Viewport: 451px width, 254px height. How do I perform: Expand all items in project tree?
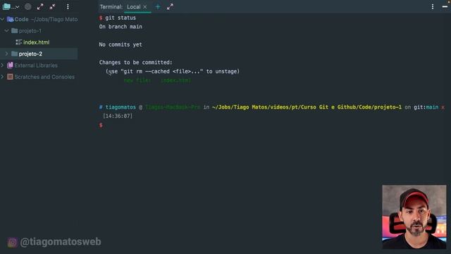40,6
